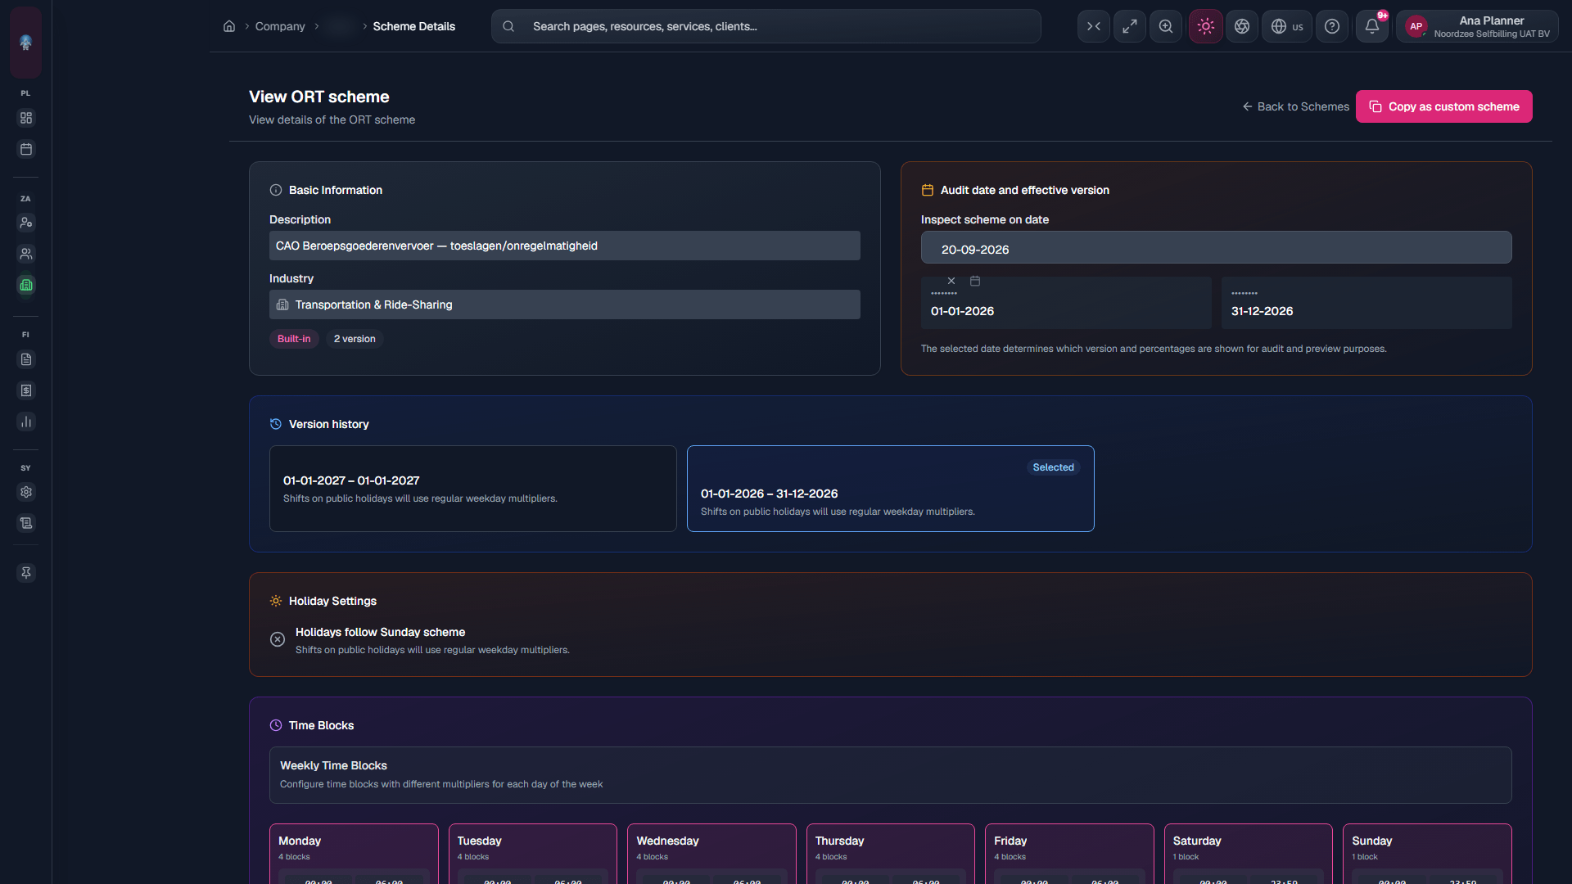Screen dimensions: 1572x884
Task: Open the Inspect scheme on date picker
Action: point(1217,248)
